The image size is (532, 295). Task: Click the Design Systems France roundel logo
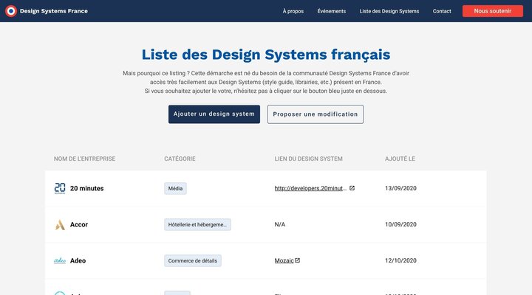click(x=10, y=11)
